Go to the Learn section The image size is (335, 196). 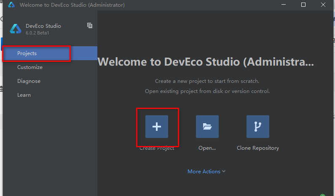click(24, 95)
